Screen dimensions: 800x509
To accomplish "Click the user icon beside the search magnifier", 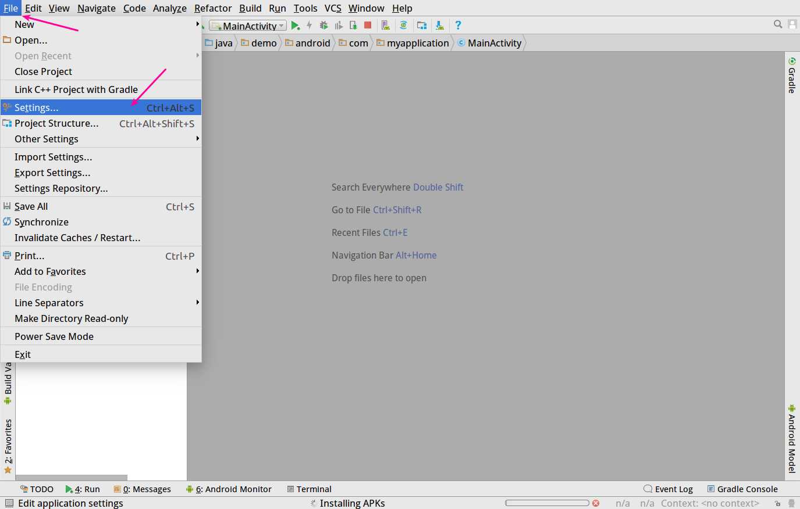I will click(792, 24).
